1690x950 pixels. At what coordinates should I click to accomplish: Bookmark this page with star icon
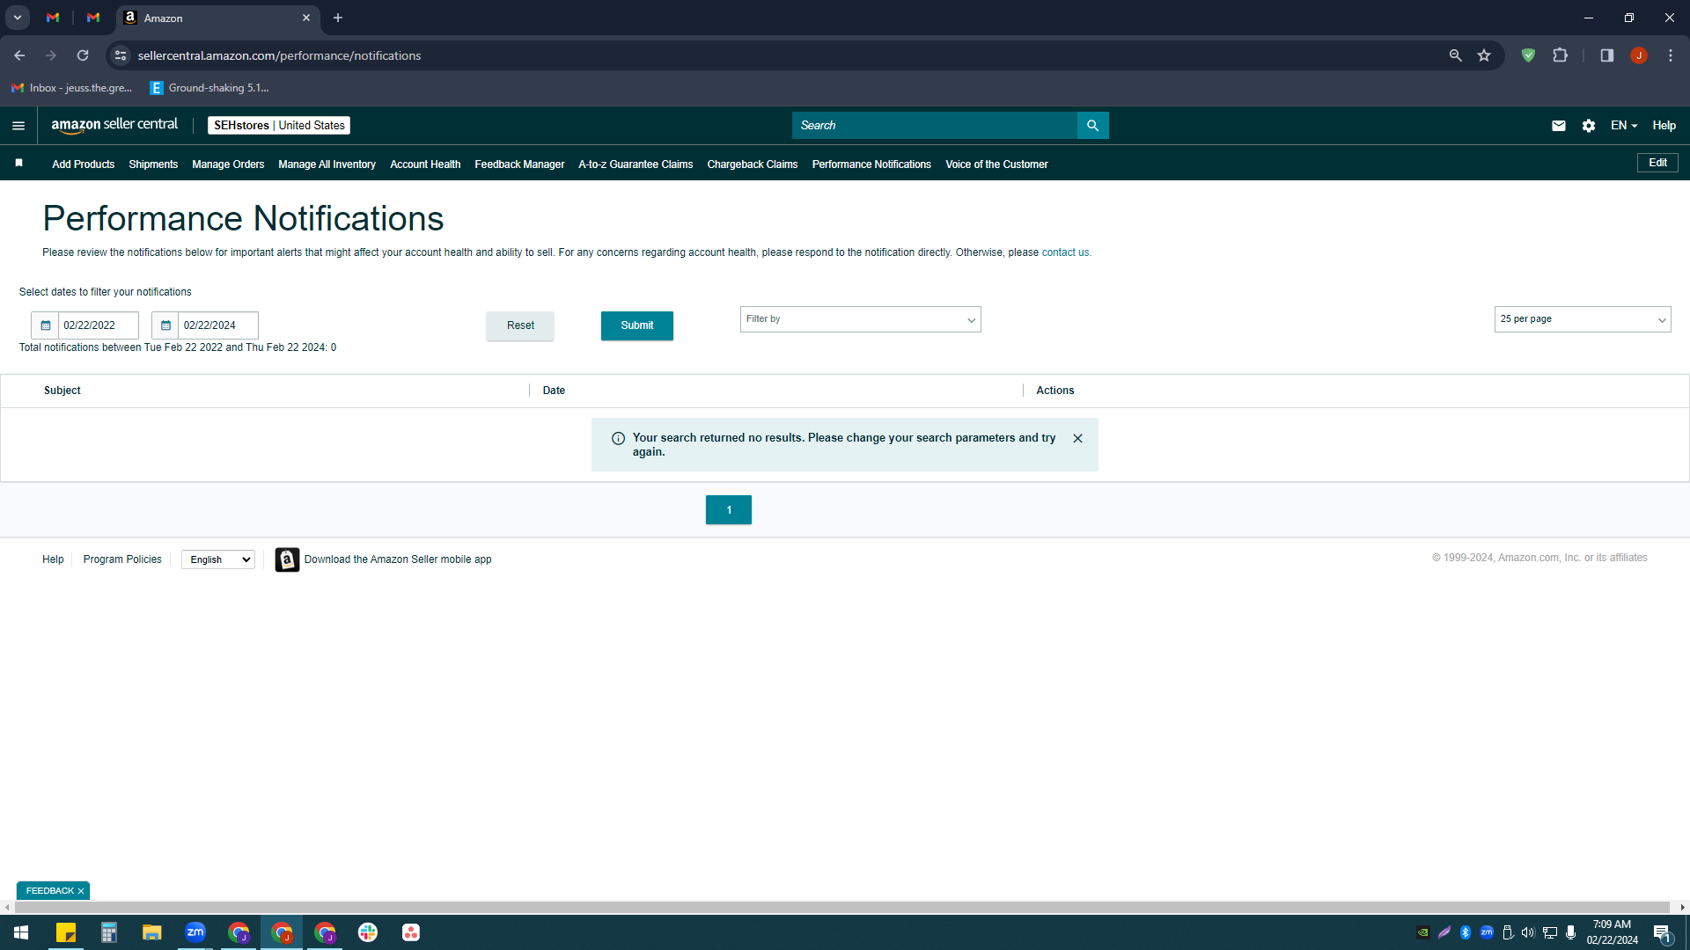[x=1484, y=55]
